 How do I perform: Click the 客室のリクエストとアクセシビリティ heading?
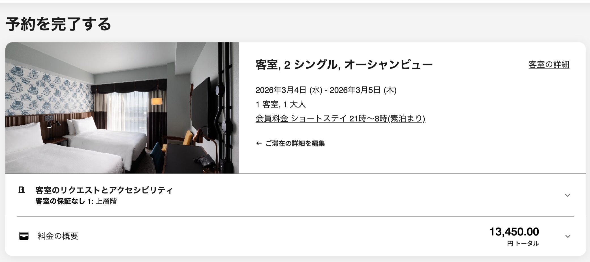click(x=104, y=190)
